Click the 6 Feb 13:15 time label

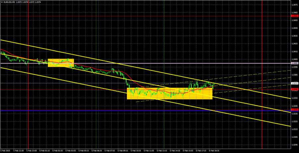(162, 151)
